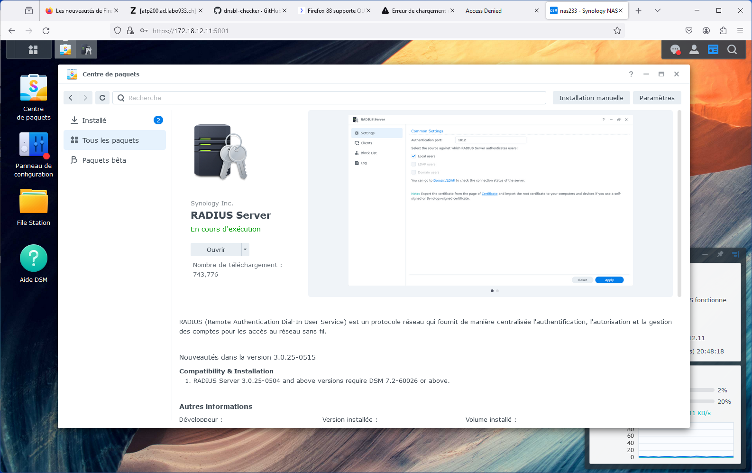The image size is (752, 473).
Task: Click the Paramètres button
Action: (x=657, y=98)
